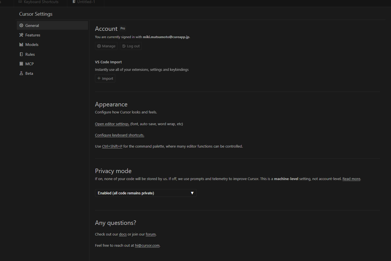391x261 pixels.
Task: Click the General gear icon in sidebar
Action: tap(21, 25)
